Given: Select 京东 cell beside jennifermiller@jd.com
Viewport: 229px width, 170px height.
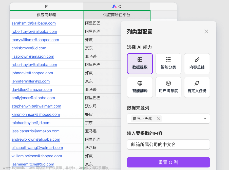Looking at the screenshot, I should 102,81.
